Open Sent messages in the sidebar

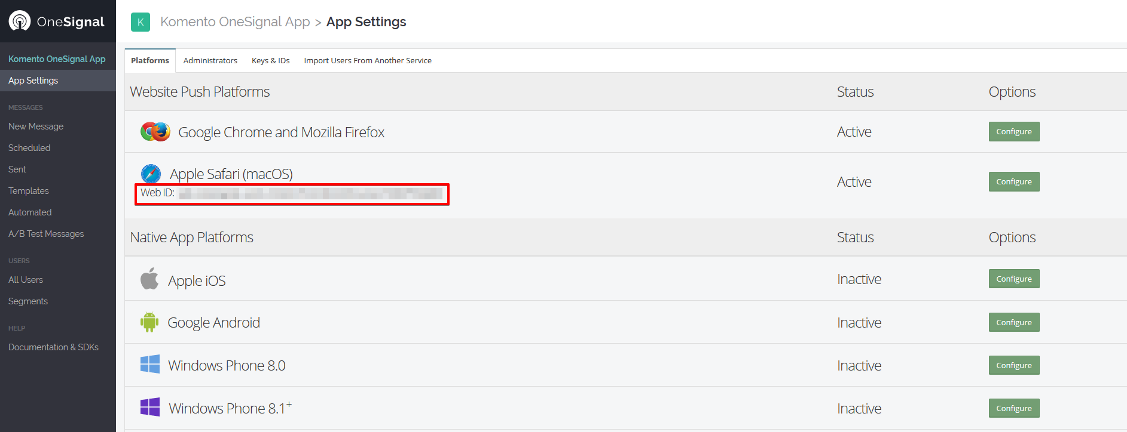click(x=17, y=169)
